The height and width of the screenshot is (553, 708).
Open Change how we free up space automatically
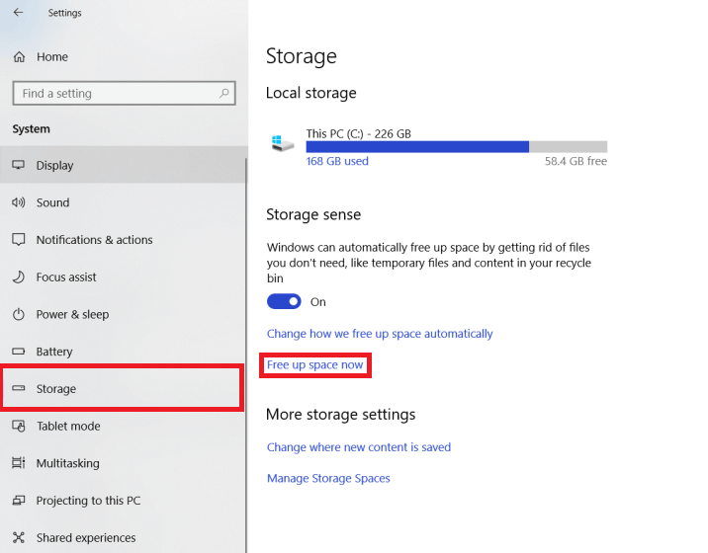pyautogui.click(x=380, y=334)
